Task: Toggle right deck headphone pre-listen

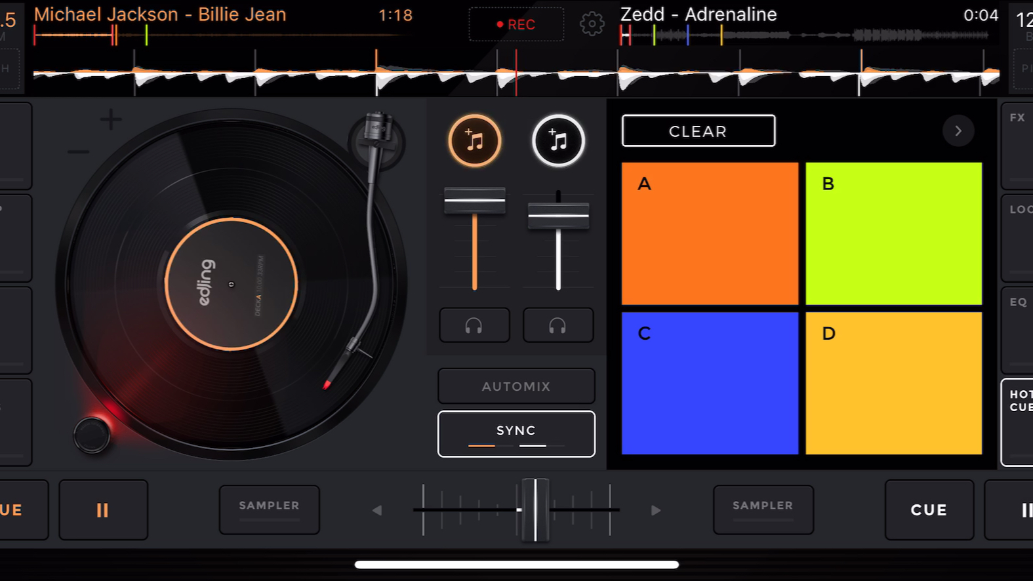Action: [x=558, y=325]
